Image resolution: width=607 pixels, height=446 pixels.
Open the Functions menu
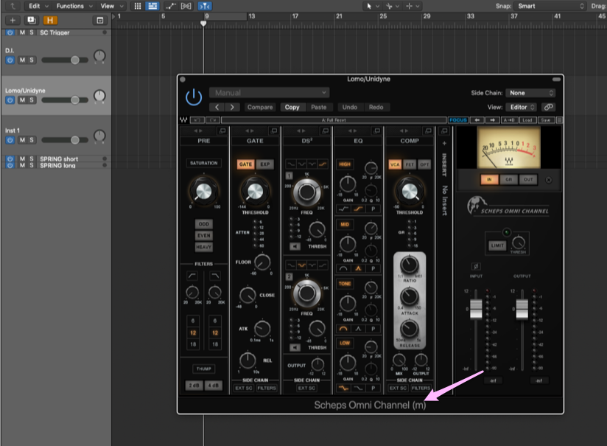click(x=74, y=6)
